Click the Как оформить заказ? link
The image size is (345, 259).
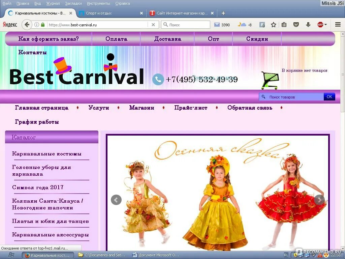[49, 39]
